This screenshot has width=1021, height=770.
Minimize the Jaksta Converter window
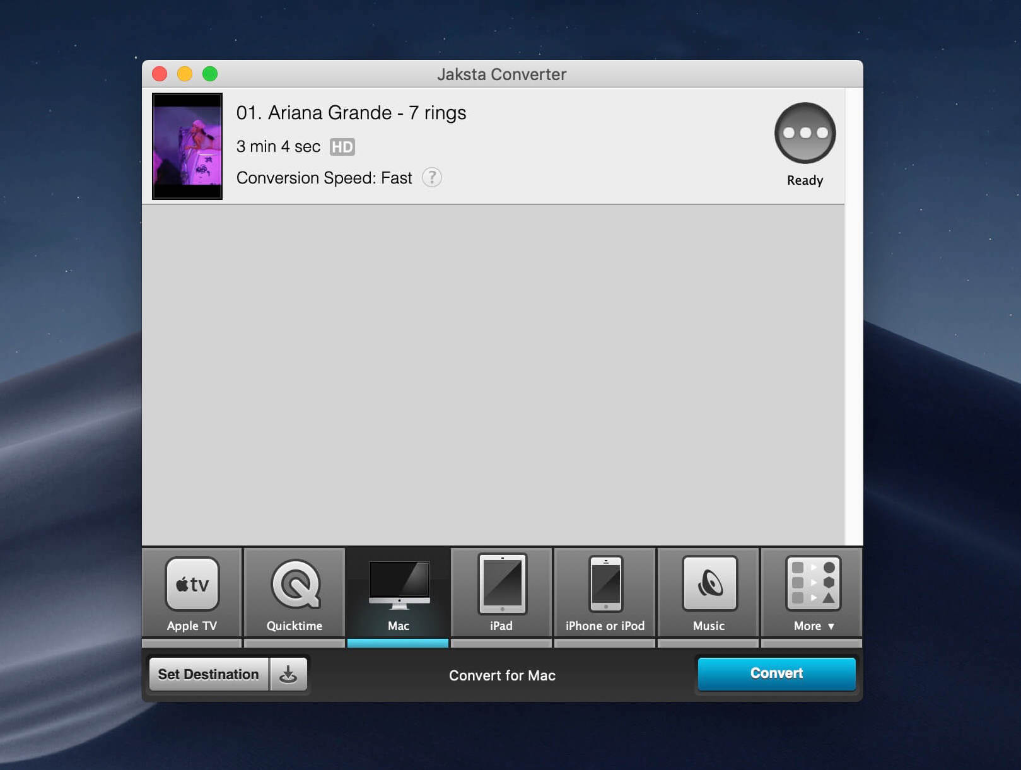pyautogui.click(x=185, y=74)
